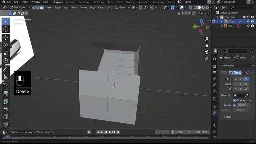Open the Tool properties tab icon
This screenshot has width=256, height=144.
215,58
